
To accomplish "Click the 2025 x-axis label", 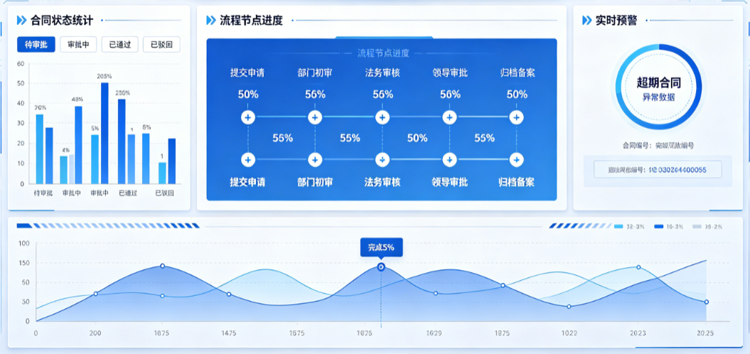I will click(x=705, y=333).
